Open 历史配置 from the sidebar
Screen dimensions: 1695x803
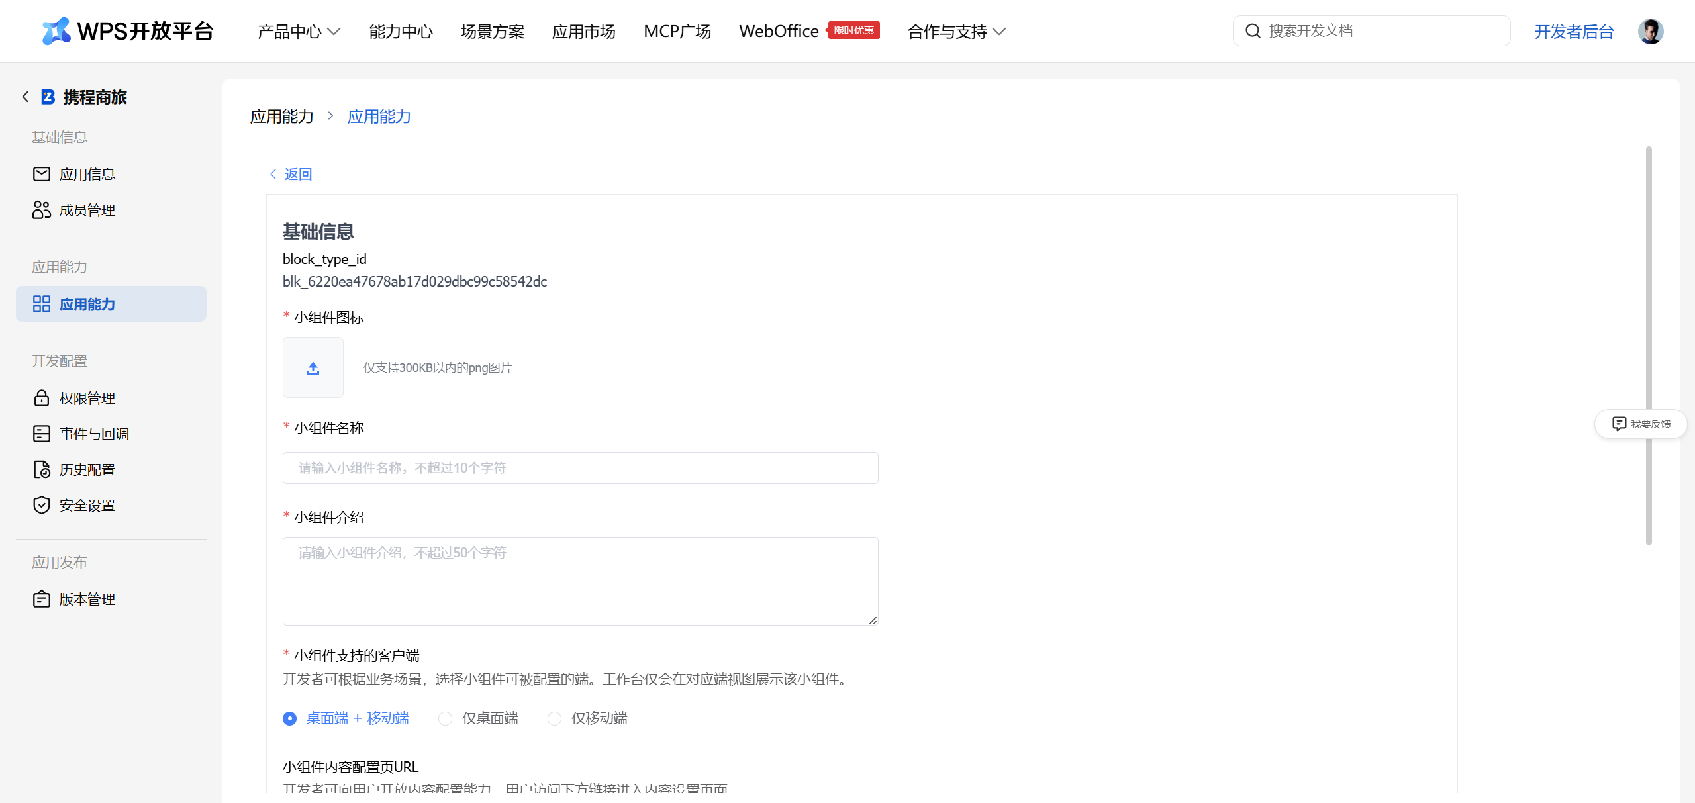click(87, 469)
